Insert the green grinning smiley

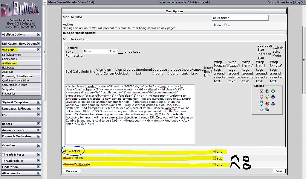pyautogui.click(x=273, y=91)
